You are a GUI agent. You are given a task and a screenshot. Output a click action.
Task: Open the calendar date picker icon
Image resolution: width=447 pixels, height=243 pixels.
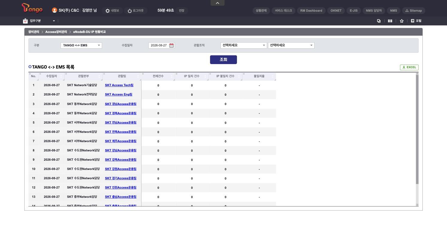tap(171, 45)
